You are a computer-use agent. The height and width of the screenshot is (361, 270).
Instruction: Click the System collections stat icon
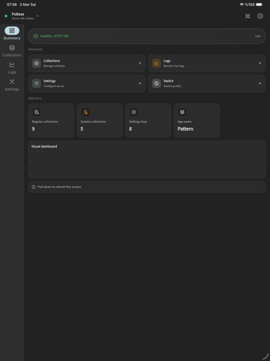(85, 112)
